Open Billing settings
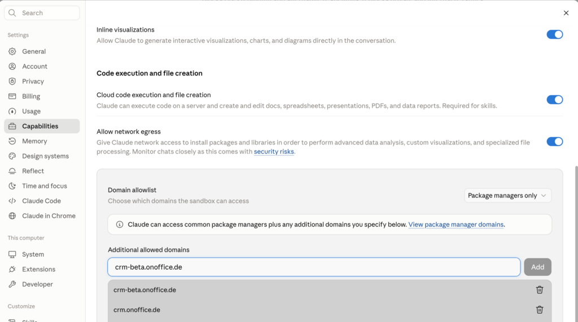This screenshot has height=322, width=578. coord(42,96)
